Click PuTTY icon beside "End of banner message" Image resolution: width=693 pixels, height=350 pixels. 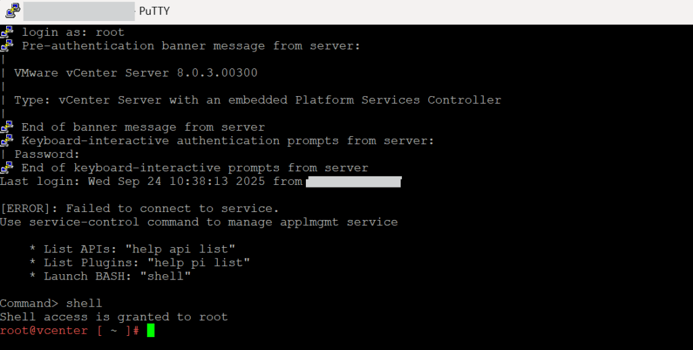(7, 127)
